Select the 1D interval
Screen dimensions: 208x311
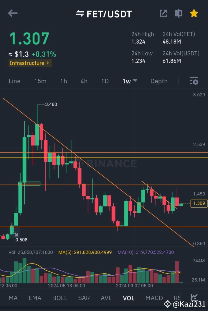(105, 81)
